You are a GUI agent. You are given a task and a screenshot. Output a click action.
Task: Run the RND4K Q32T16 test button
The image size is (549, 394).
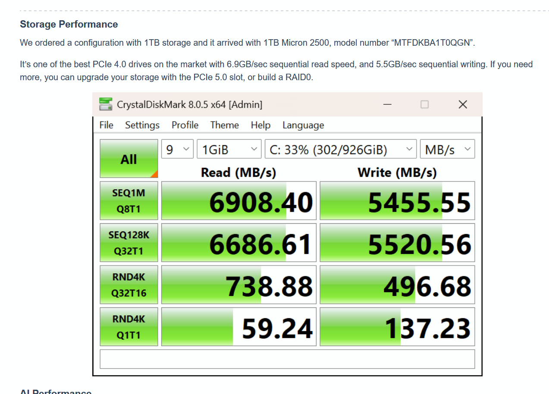(129, 285)
